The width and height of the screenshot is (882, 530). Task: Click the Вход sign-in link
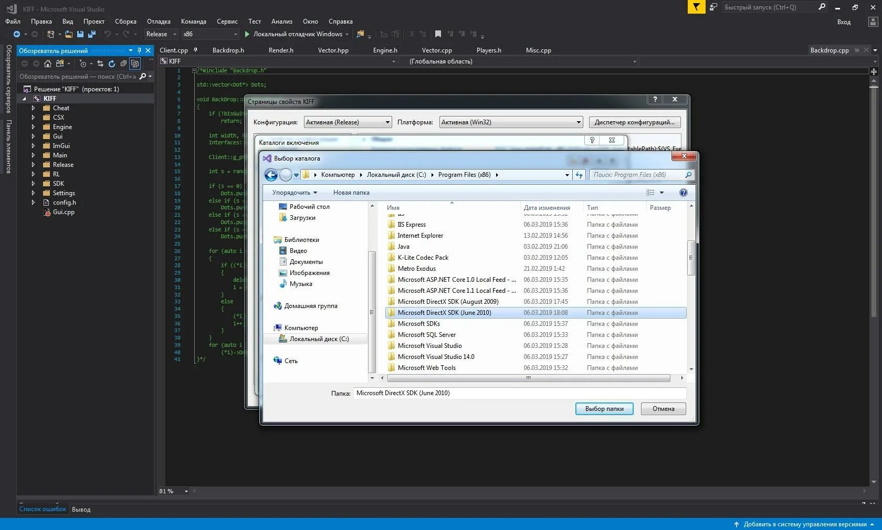coord(844,22)
